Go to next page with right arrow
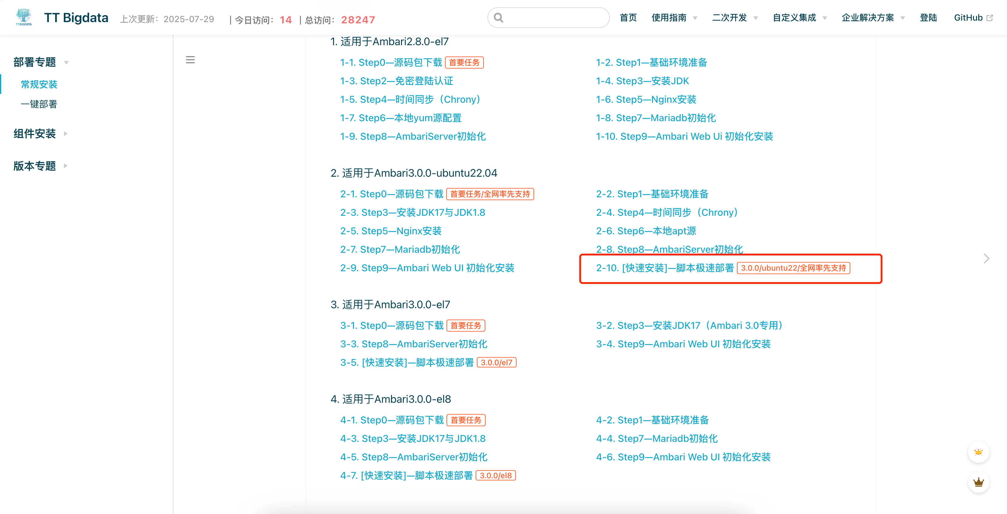The width and height of the screenshot is (1007, 514). click(x=986, y=259)
